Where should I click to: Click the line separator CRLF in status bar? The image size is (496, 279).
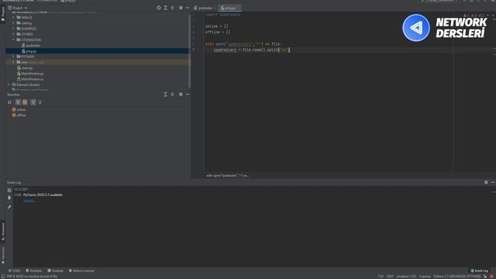(390, 277)
